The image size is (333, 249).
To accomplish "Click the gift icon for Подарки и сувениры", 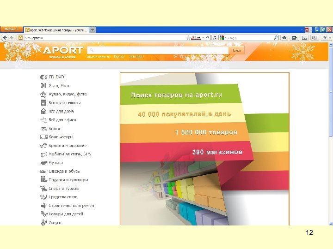I will click(x=43, y=179).
